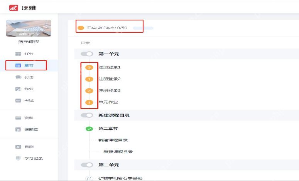The image size is (299, 181).
Task: Open chapter 注册登录1 with 5 tasks
Action: tap(110, 67)
